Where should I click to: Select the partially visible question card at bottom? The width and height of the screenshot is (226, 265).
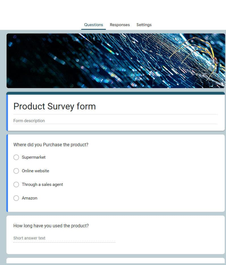point(116,261)
